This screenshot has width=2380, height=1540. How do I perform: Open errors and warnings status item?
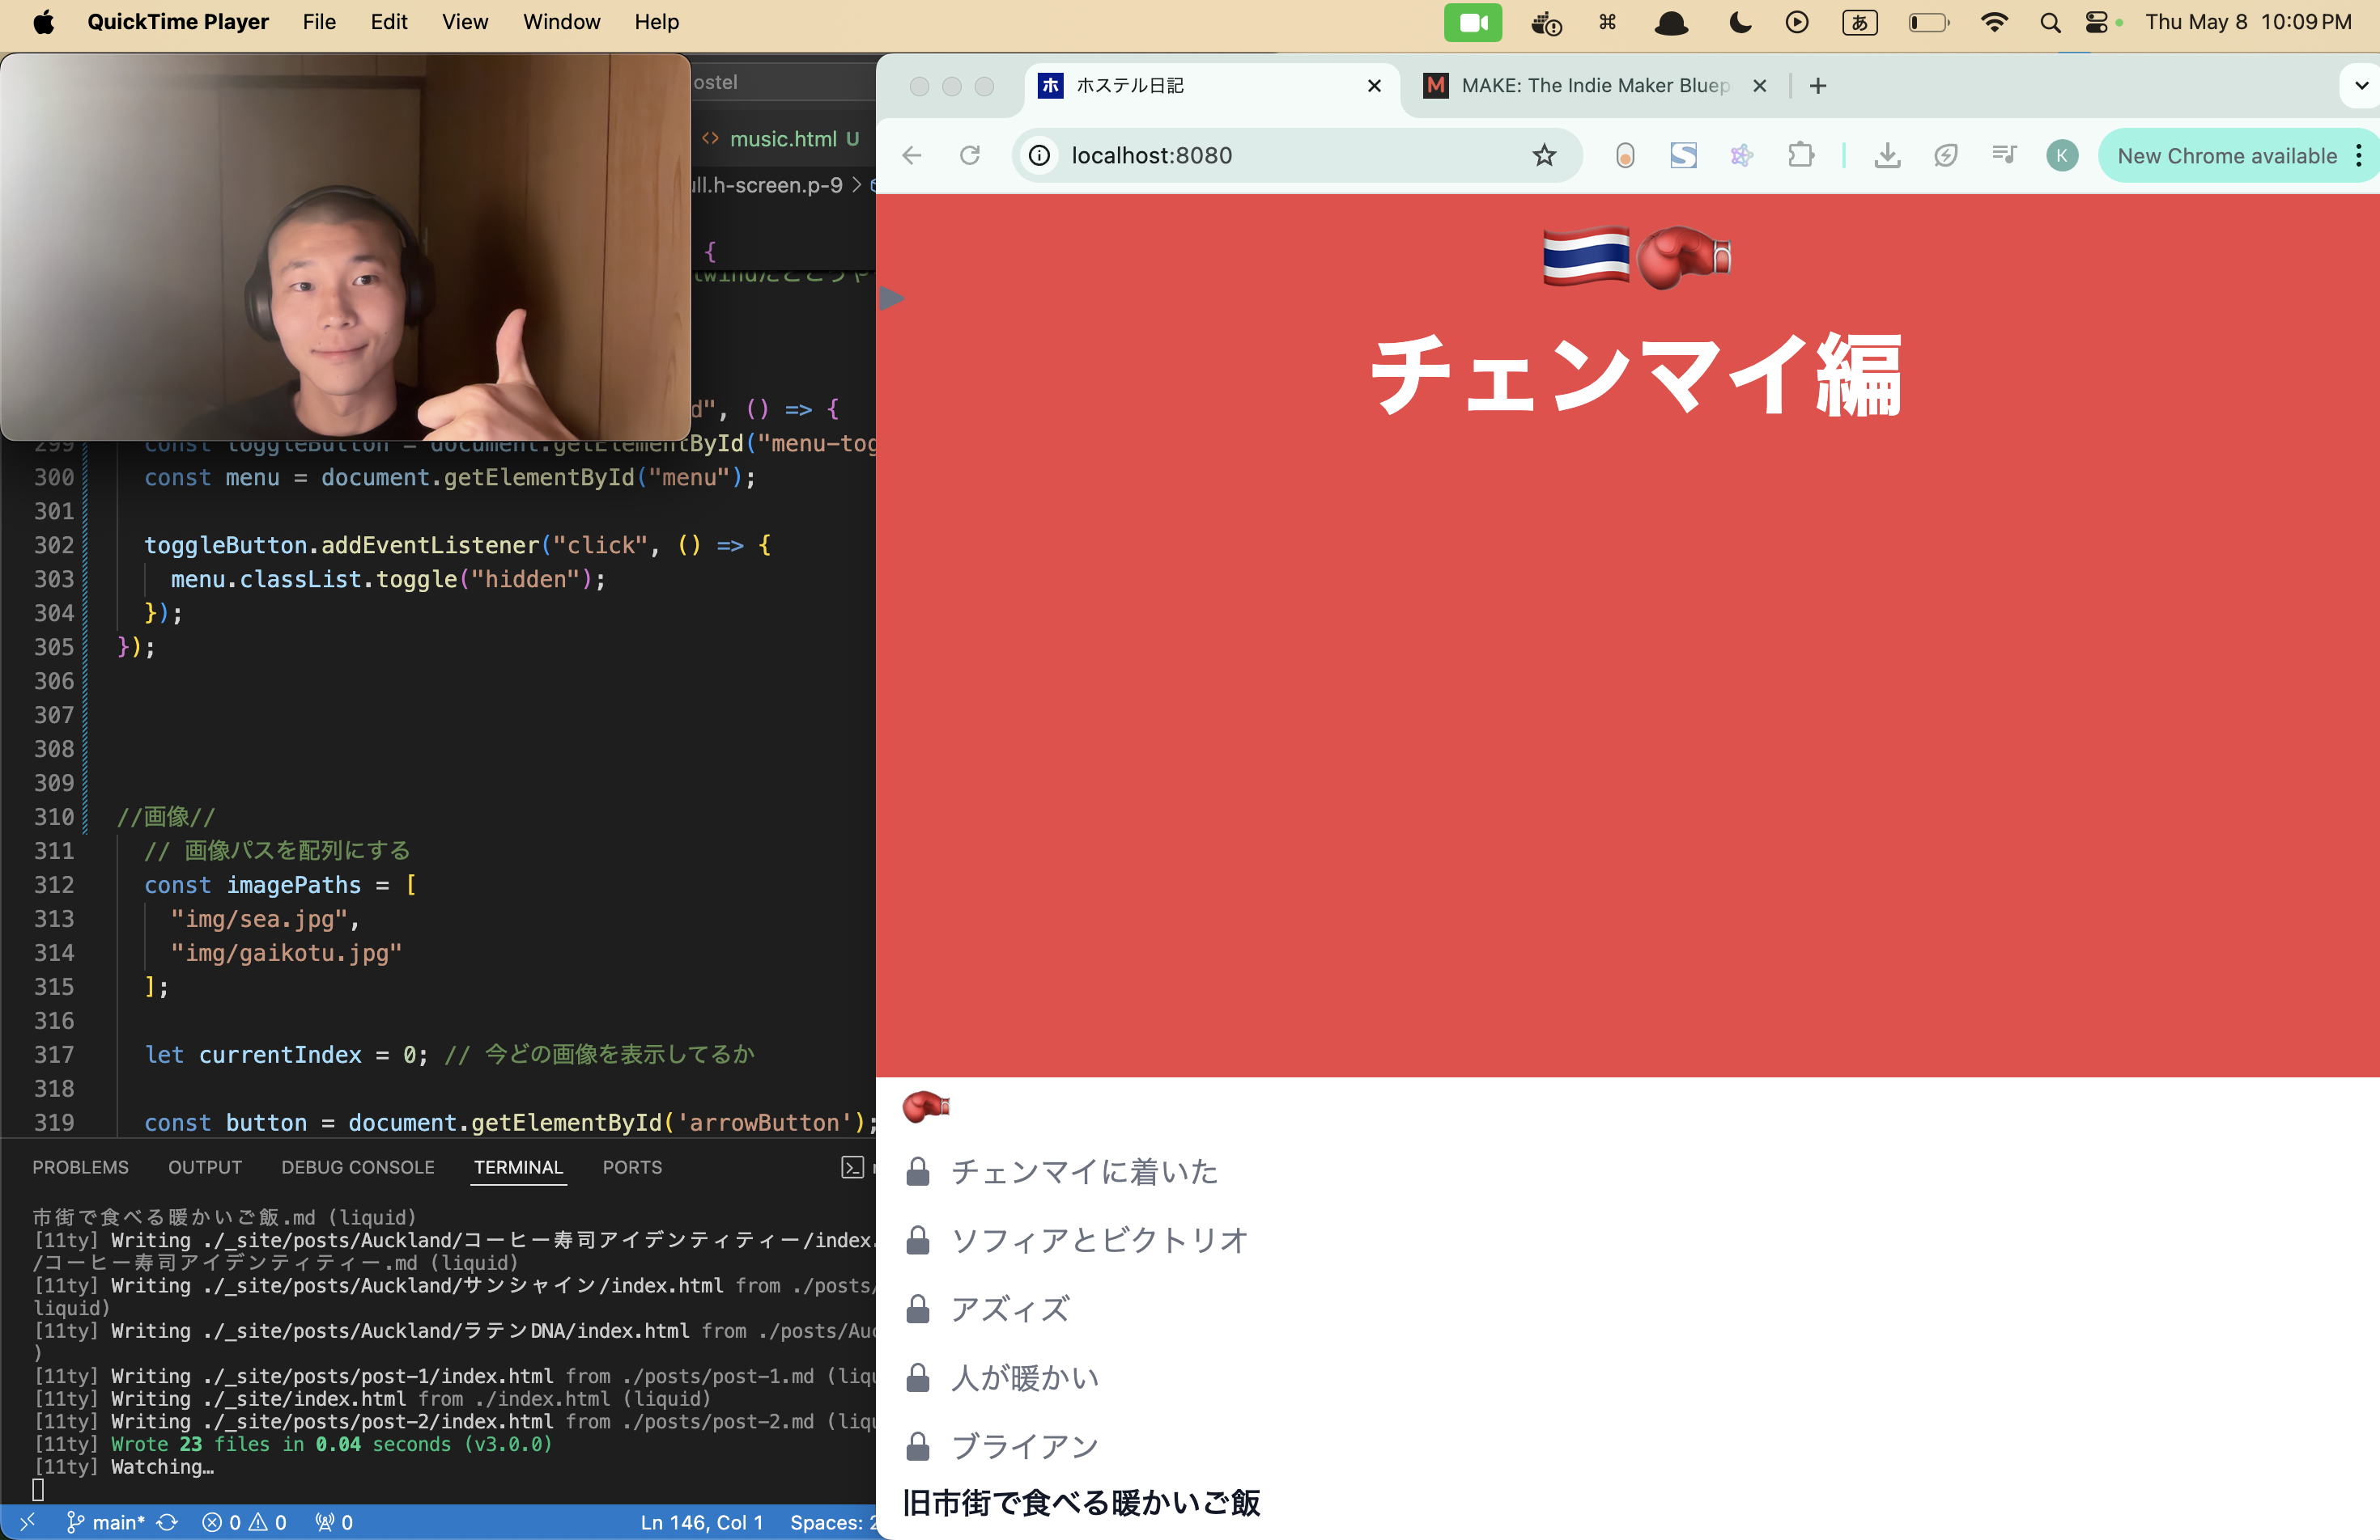[244, 1522]
